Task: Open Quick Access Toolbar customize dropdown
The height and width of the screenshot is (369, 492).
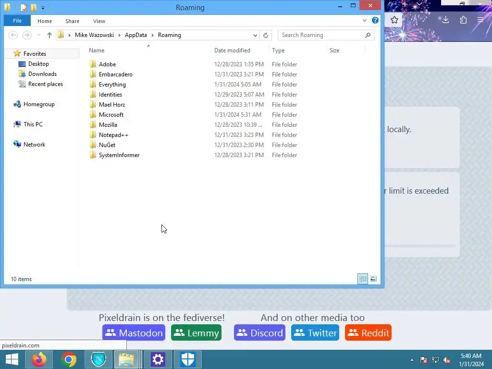Action: pyautogui.click(x=43, y=8)
